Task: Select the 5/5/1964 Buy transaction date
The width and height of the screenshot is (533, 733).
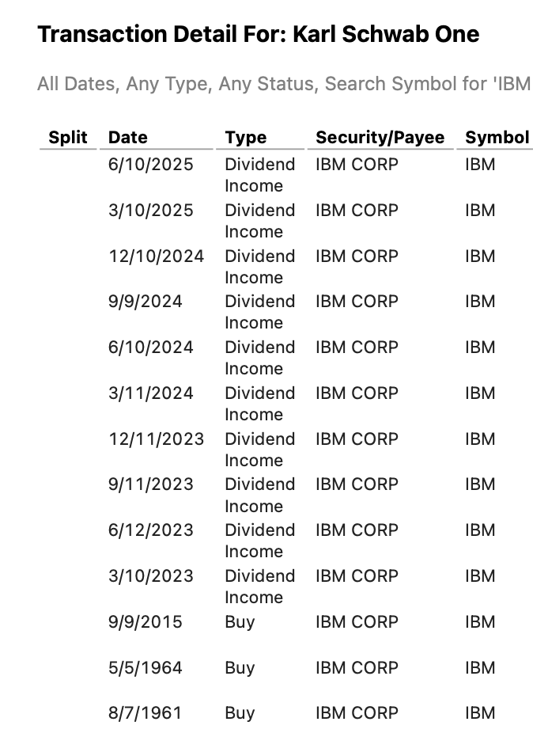Action: pos(145,668)
